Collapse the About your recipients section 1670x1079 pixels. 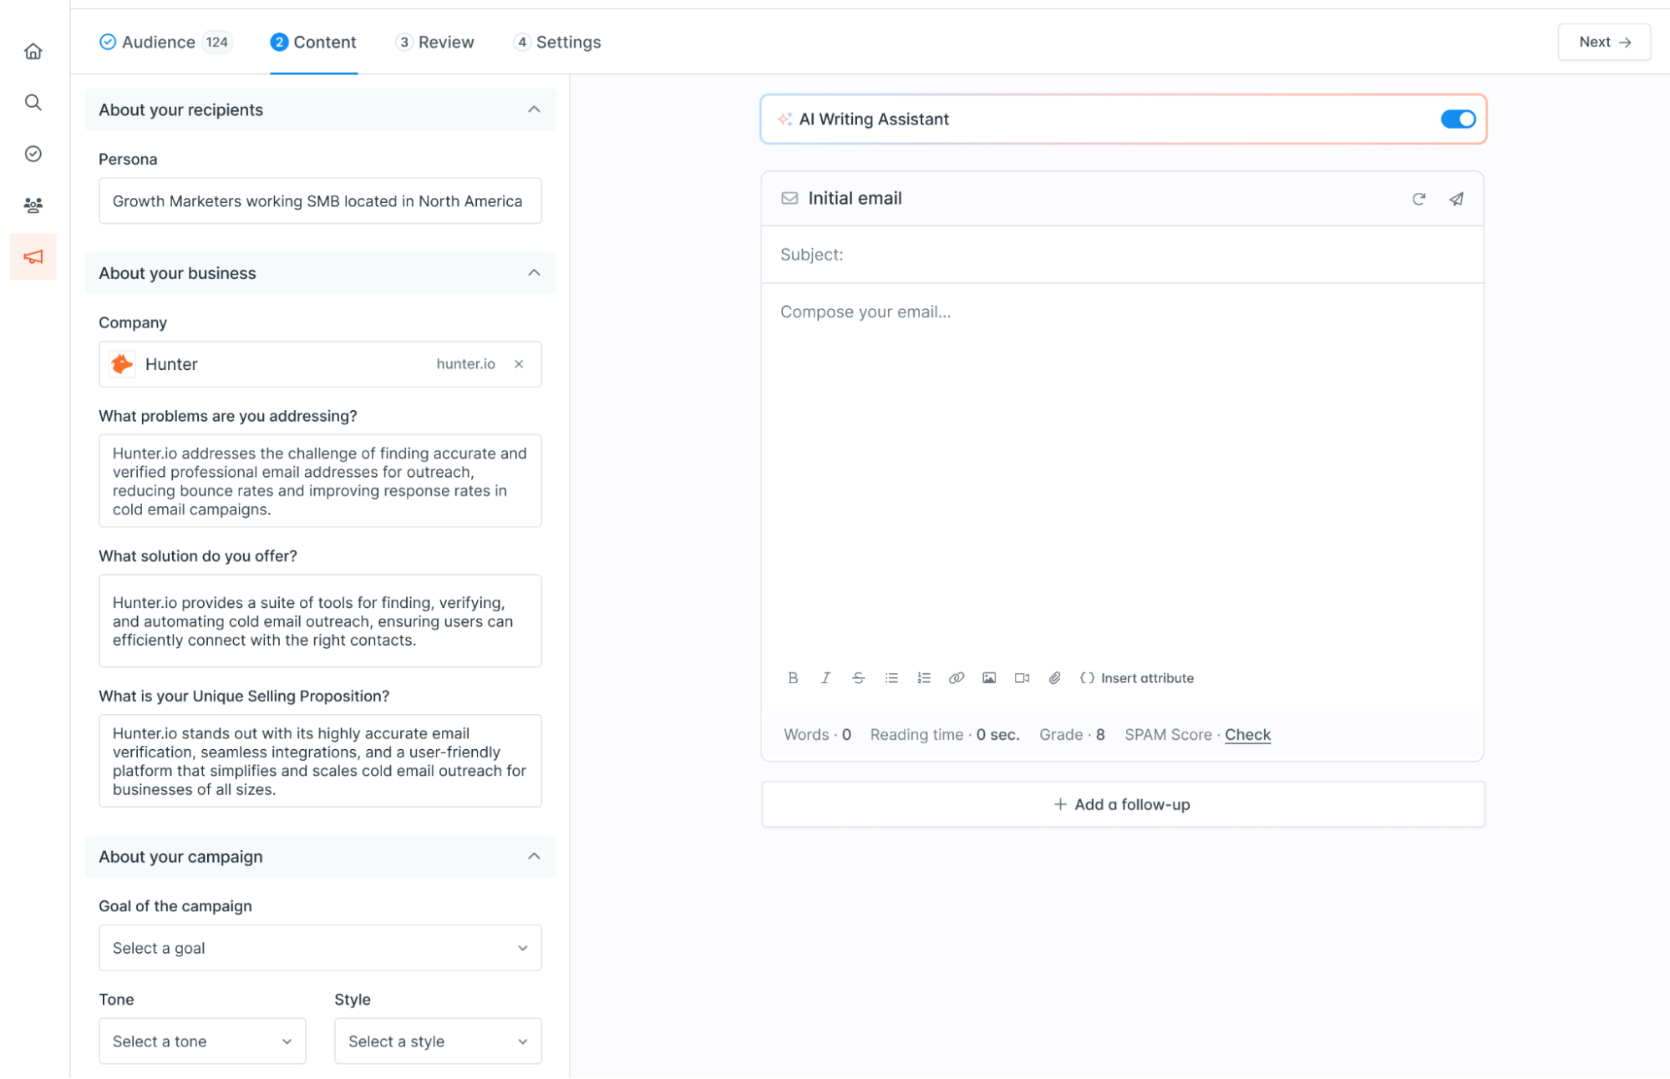tap(534, 109)
